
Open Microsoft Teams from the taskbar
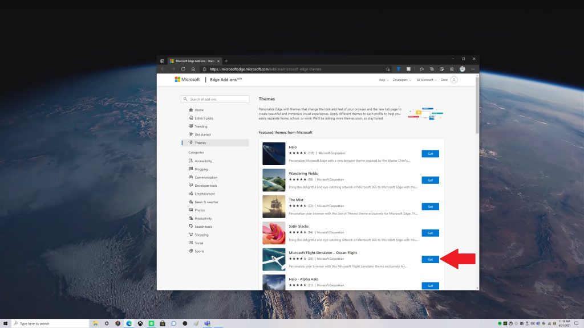point(207,323)
